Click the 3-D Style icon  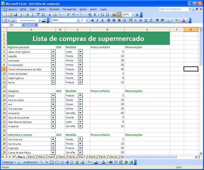tap(131, 162)
